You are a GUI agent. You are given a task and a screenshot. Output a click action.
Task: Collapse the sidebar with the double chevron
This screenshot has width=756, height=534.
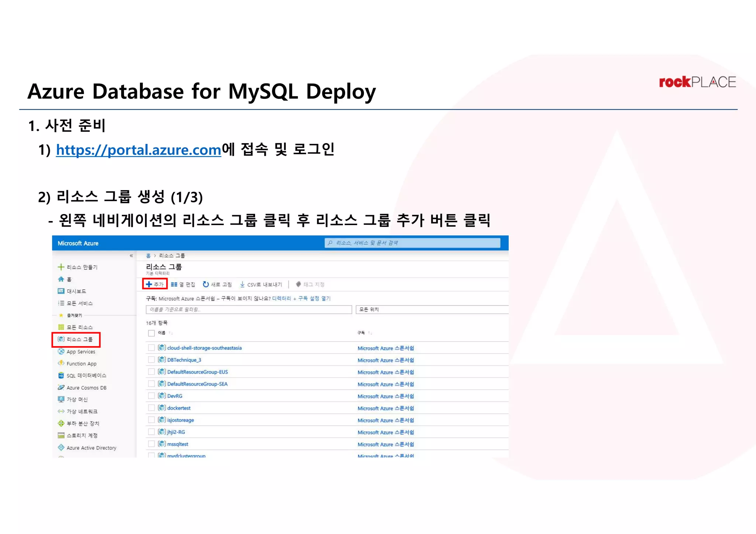click(x=131, y=255)
